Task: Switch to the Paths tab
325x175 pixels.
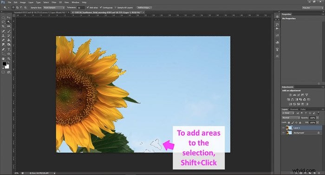Action: coord(303,109)
